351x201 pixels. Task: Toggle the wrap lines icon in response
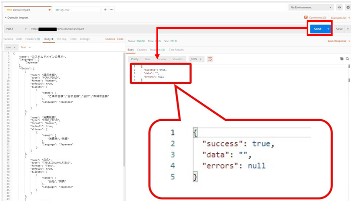click(210, 59)
